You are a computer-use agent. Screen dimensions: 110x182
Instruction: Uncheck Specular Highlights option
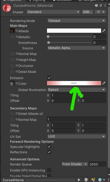[49, 147]
